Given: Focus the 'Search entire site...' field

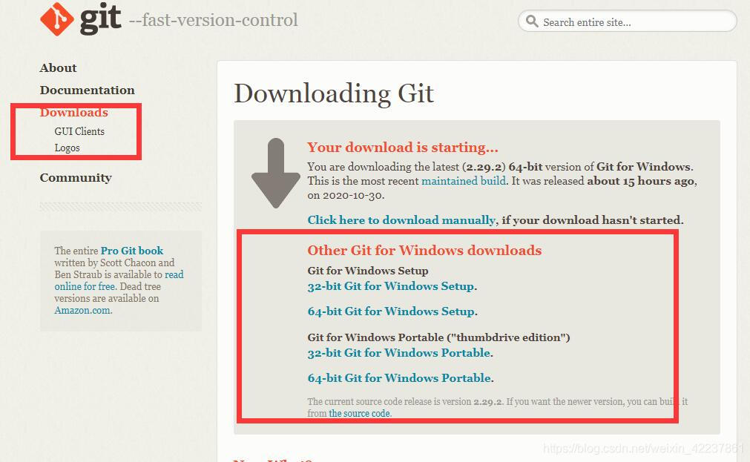Looking at the screenshot, I should tap(627, 22).
